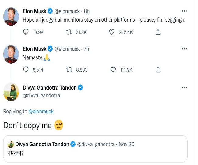The image size is (198, 165).
Task: Like the Namaste tweet
Action: point(113,70)
